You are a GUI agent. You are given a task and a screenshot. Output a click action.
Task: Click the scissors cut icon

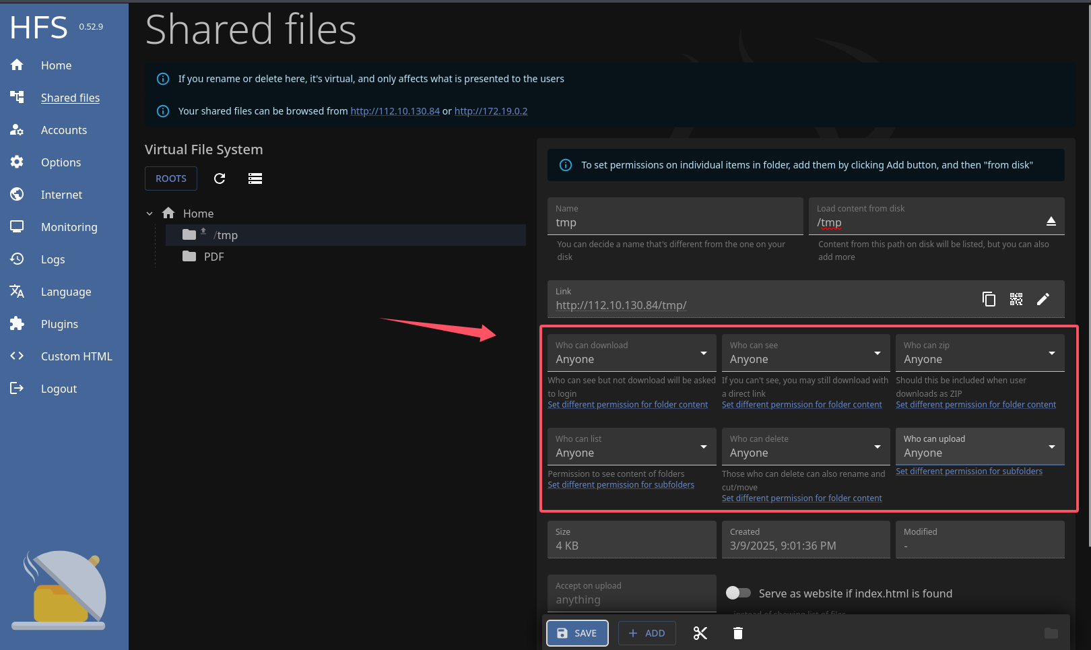[700, 633]
